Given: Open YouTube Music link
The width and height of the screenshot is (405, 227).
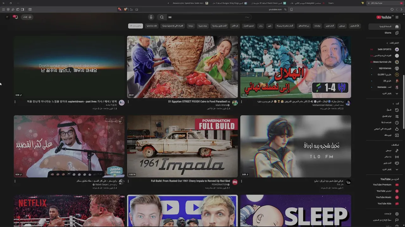Looking at the screenshot, I should 385,197.
